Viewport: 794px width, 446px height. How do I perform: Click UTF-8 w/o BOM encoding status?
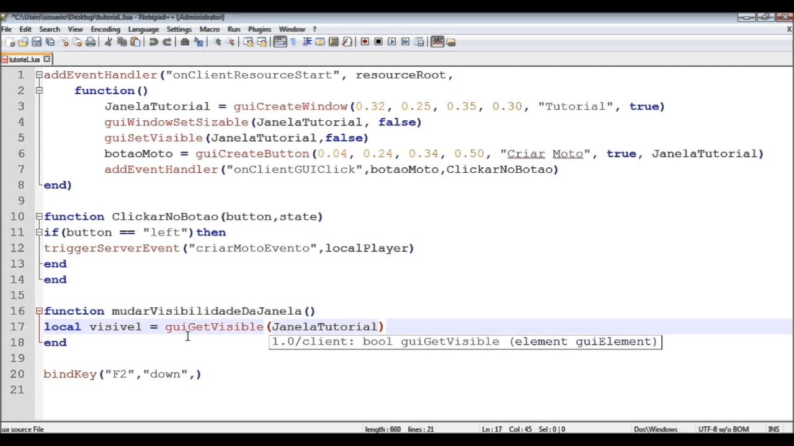coord(724,429)
